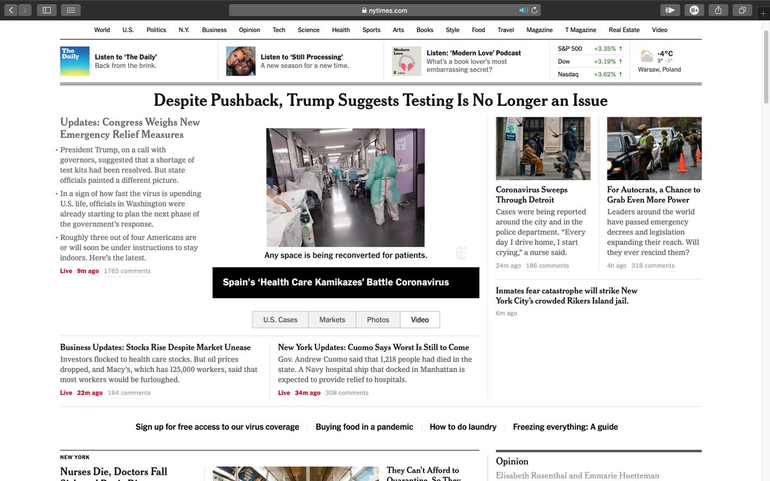The width and height of the screenshot is (770, 481).
Task: Select the Photos tab
Action: tap(378, 319)
